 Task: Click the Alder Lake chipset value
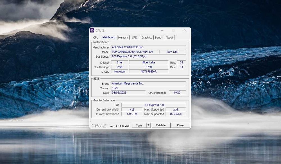tap(149, 62)
